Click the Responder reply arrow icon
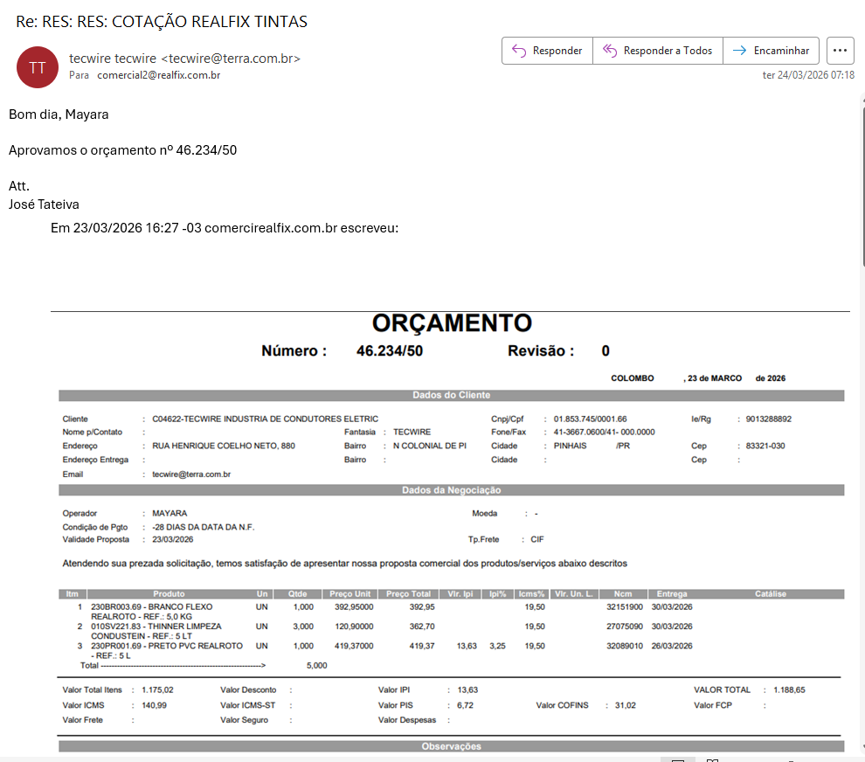Viewport: 865px width, 762px height. pos(519,51)
